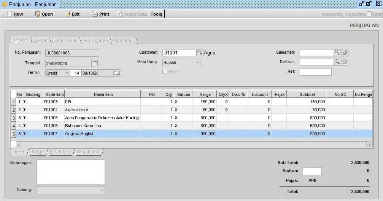This screenshot has height=201, width=383.
Task: Click the Open toolbar button label
Action: click(47, 14)
